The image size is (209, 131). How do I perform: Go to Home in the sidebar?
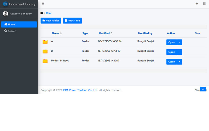point(19,24)
